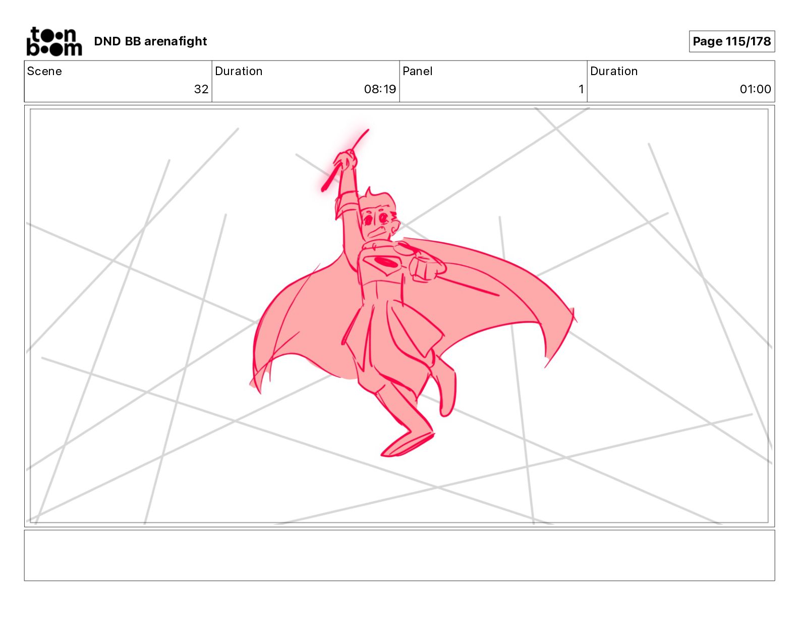Select scene number value '32'

coord(201,89)
